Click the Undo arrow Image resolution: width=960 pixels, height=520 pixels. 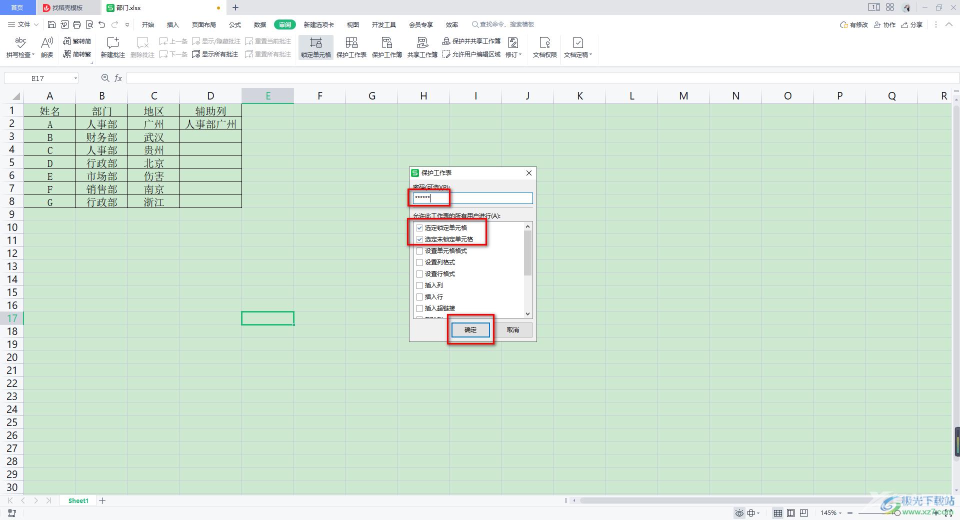pos(102,24)
